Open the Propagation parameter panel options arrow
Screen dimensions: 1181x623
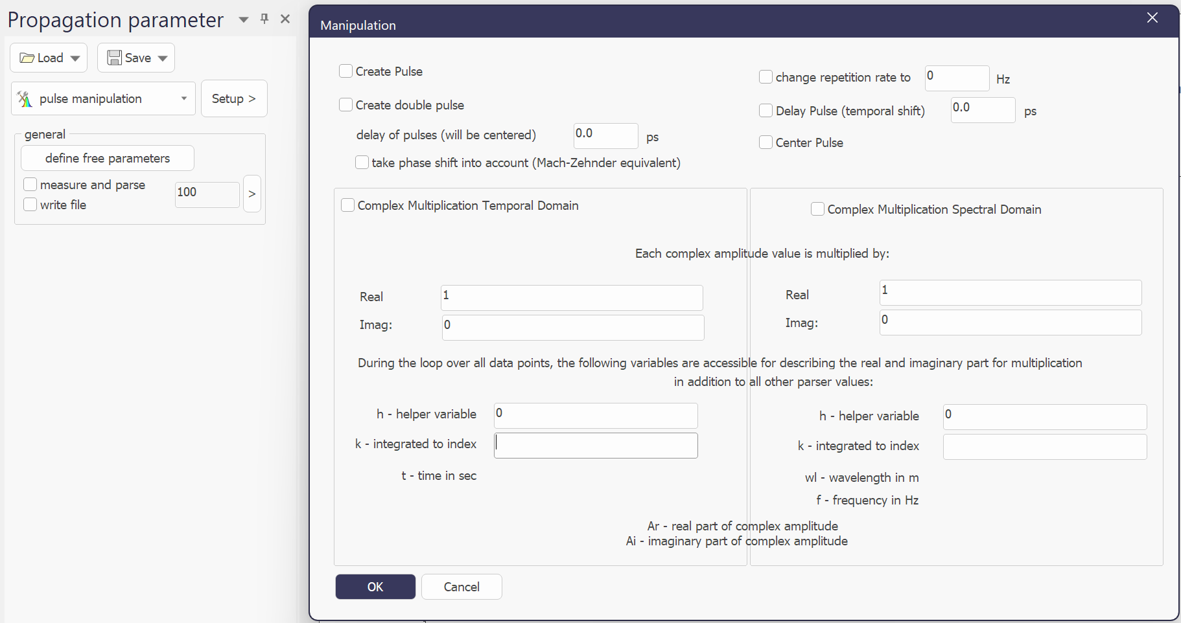(244, 19)
